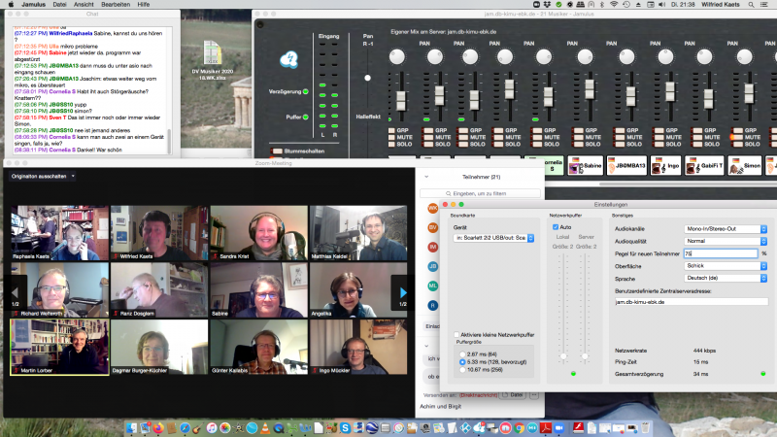Click in the Zentralserveradresse field
The height and width of the screenshot is (437, 777).
pyautogui.click(x=691, y=302)
